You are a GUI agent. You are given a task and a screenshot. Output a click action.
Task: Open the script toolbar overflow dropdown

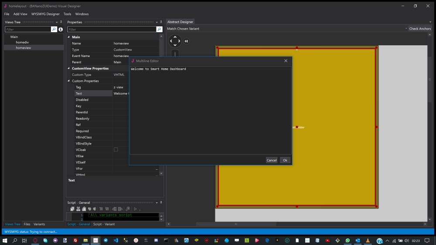tap(140, 209)
